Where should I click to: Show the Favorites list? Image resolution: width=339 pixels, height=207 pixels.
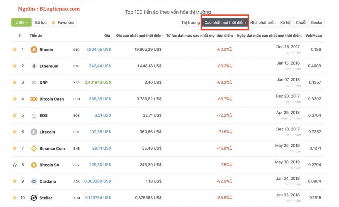click(x=63, y=23)
